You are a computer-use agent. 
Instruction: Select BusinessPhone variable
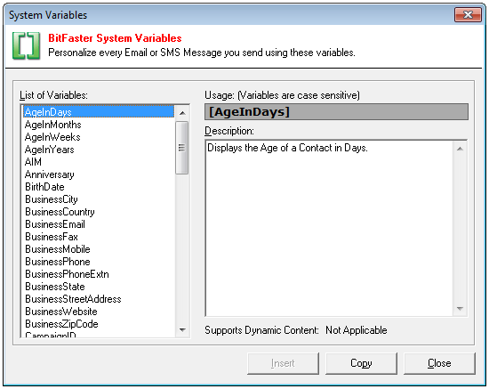[99, 262]
